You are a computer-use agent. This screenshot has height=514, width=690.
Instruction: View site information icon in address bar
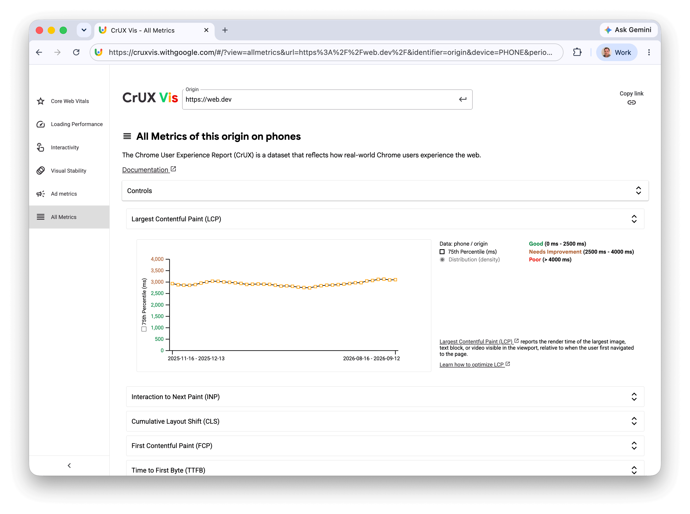coord(98,52)
